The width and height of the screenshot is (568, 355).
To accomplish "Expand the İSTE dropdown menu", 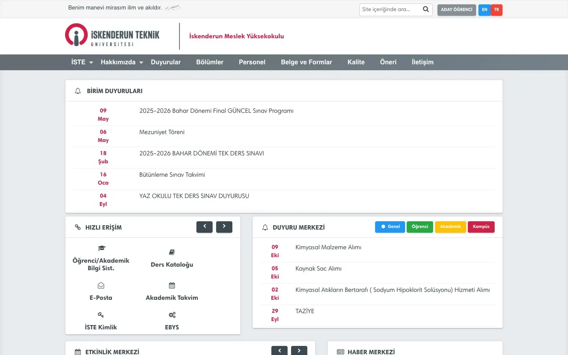I will click(82, 62).
